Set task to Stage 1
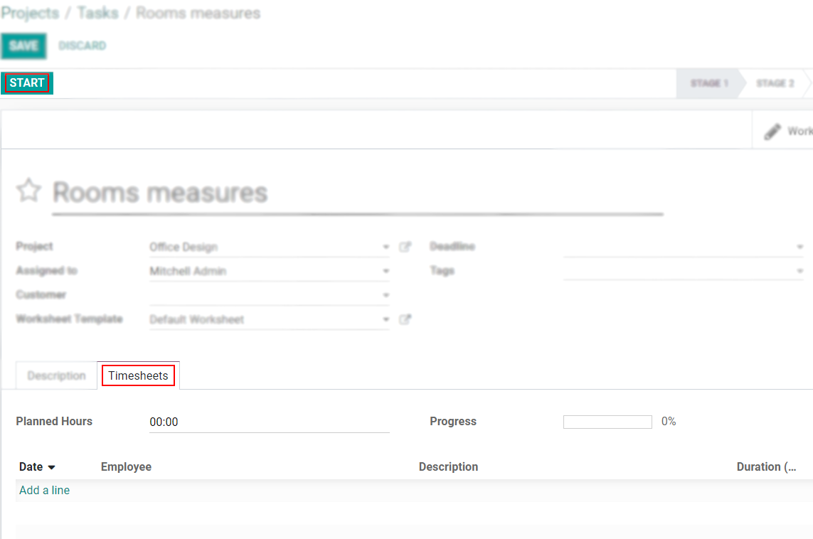Screen dimensions: 813x539 (x=709, y=83)
